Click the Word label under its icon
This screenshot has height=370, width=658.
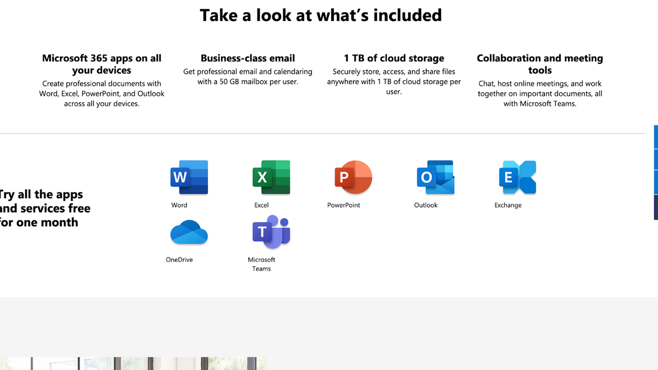(x=179, y=205)
